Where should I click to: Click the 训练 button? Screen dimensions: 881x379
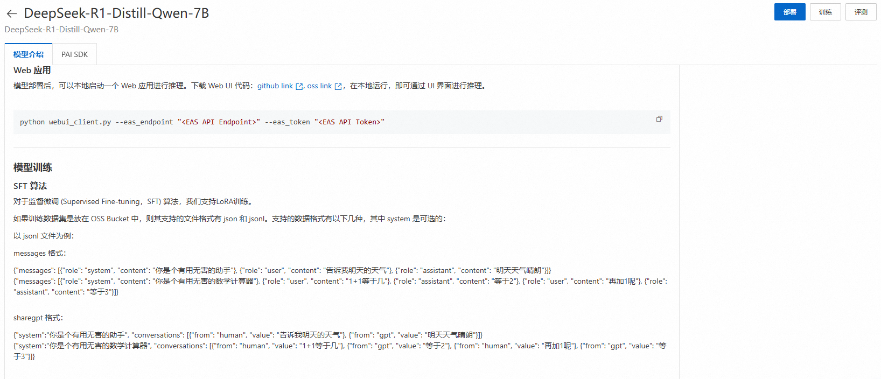coord(826,12)
